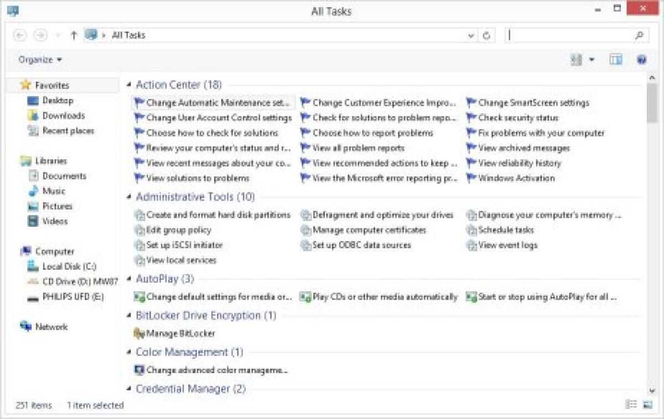664x419 pixels.
Task: Collapse the Action Center section
Action: tap(128, 85)
